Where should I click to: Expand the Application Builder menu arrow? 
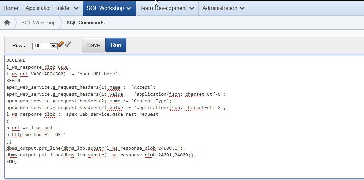point(76,8)
